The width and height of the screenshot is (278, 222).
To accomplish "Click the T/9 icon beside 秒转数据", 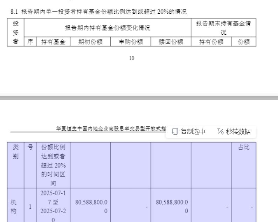I will pos(220,132).
